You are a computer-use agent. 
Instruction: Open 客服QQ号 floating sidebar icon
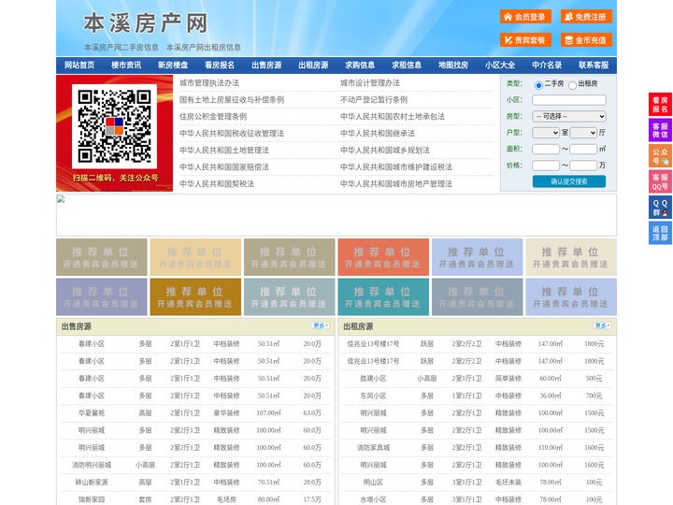click(660, 181)
